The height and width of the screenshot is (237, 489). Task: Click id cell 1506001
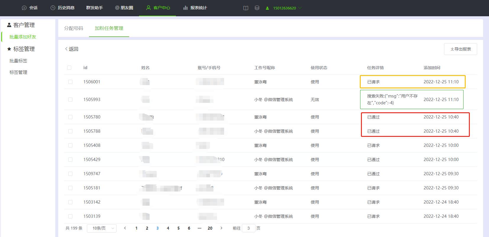(x=92, y=82)
